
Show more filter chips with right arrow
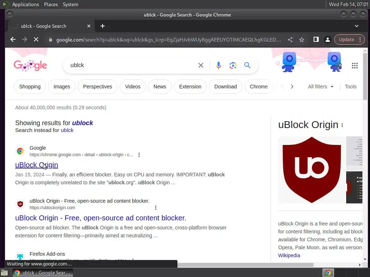[292, 87]
